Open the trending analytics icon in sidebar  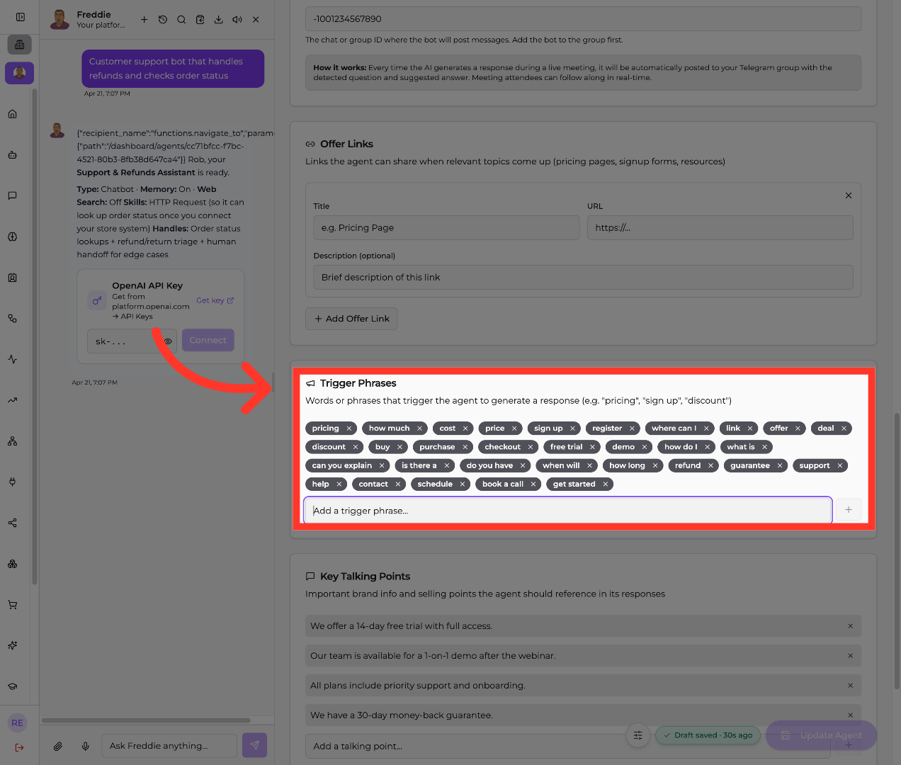[x=13, y=400]
